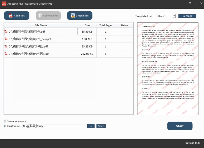The height and width of the screenshot is (148, 204).
Task: Click the 53.25 KB size cell
Action: (x=87, y=46)
